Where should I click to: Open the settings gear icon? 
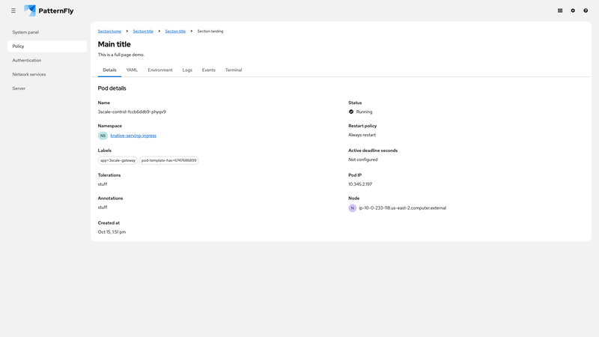(573, 10)
